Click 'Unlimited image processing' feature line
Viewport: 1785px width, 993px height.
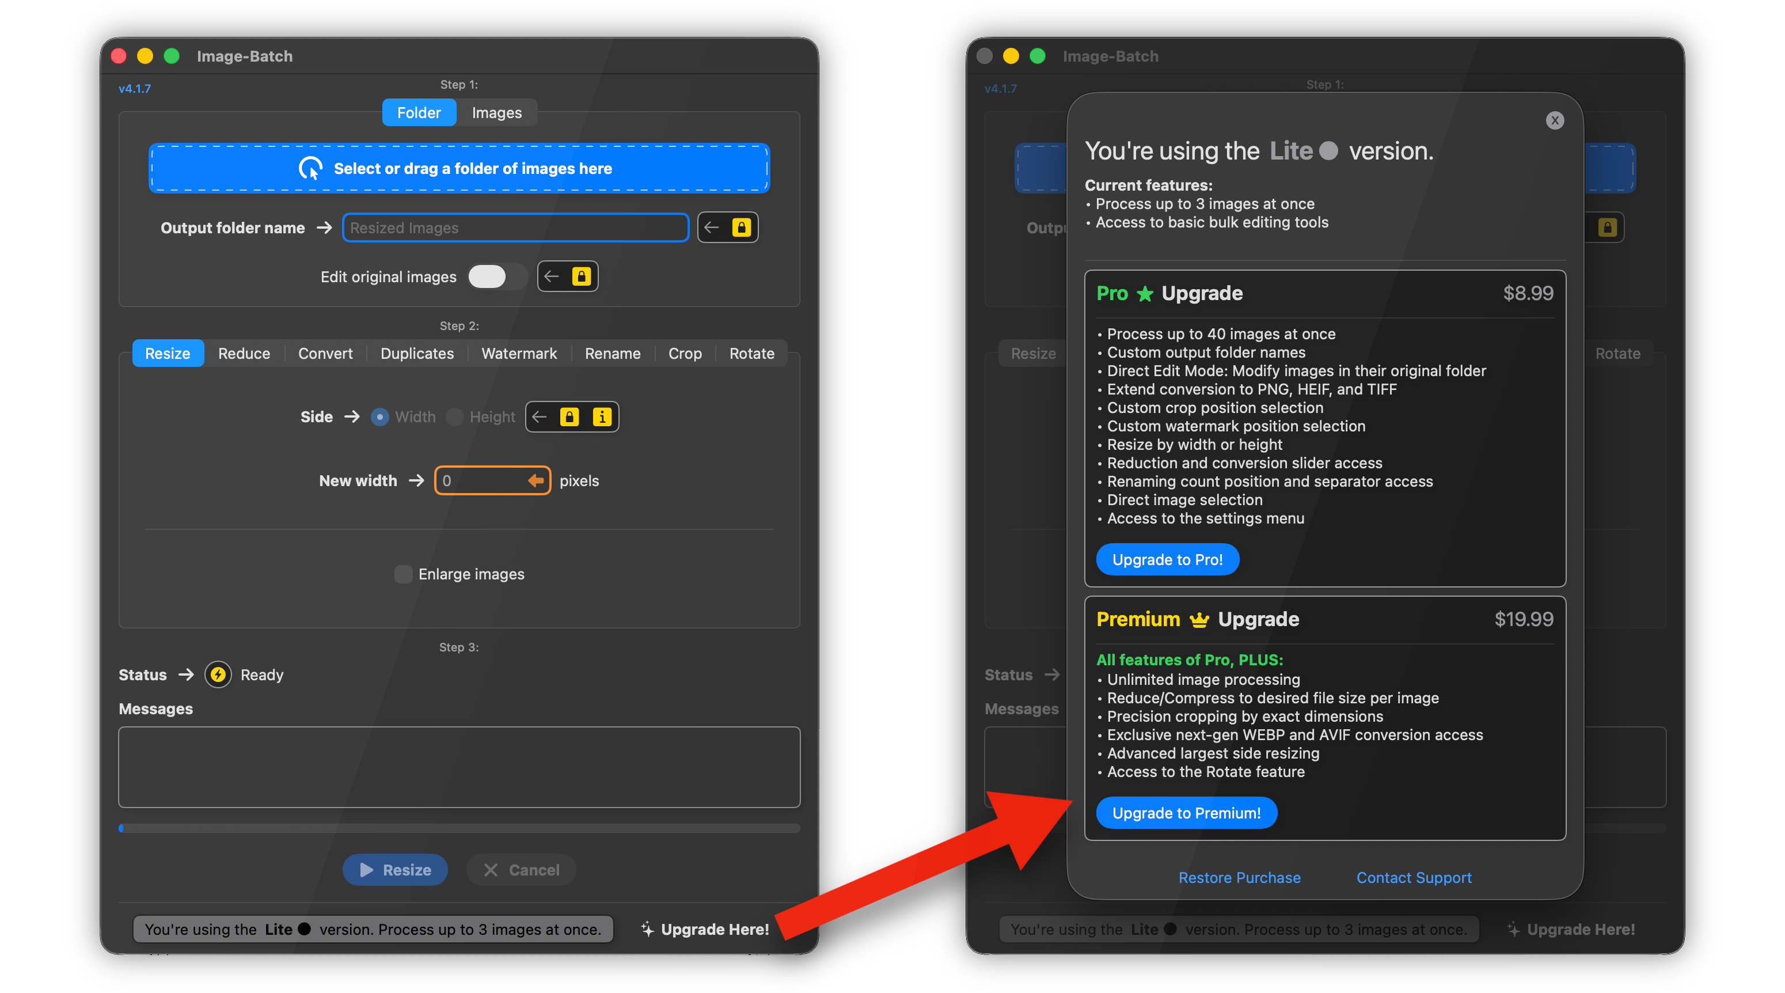(x=1203, y=680)
